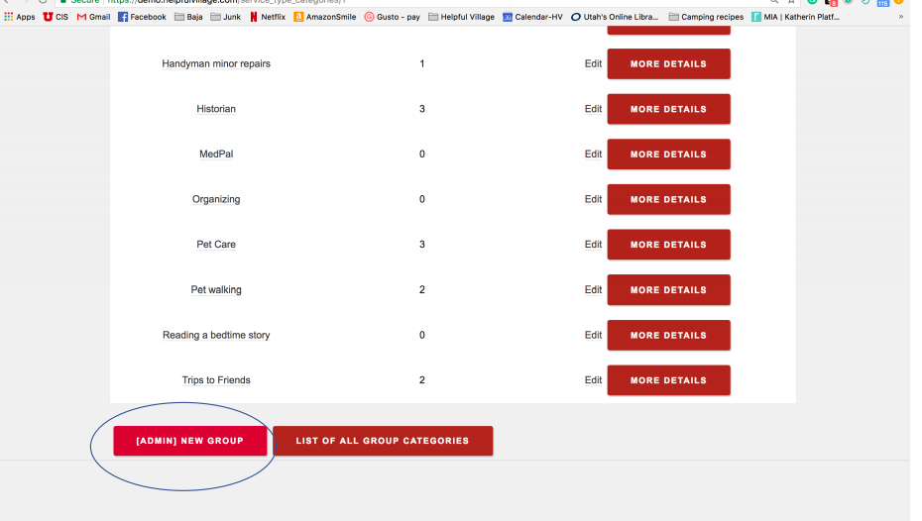Edit the Trips to Friends group
Viewport: 922px width, 521px height.
[593, 380]
